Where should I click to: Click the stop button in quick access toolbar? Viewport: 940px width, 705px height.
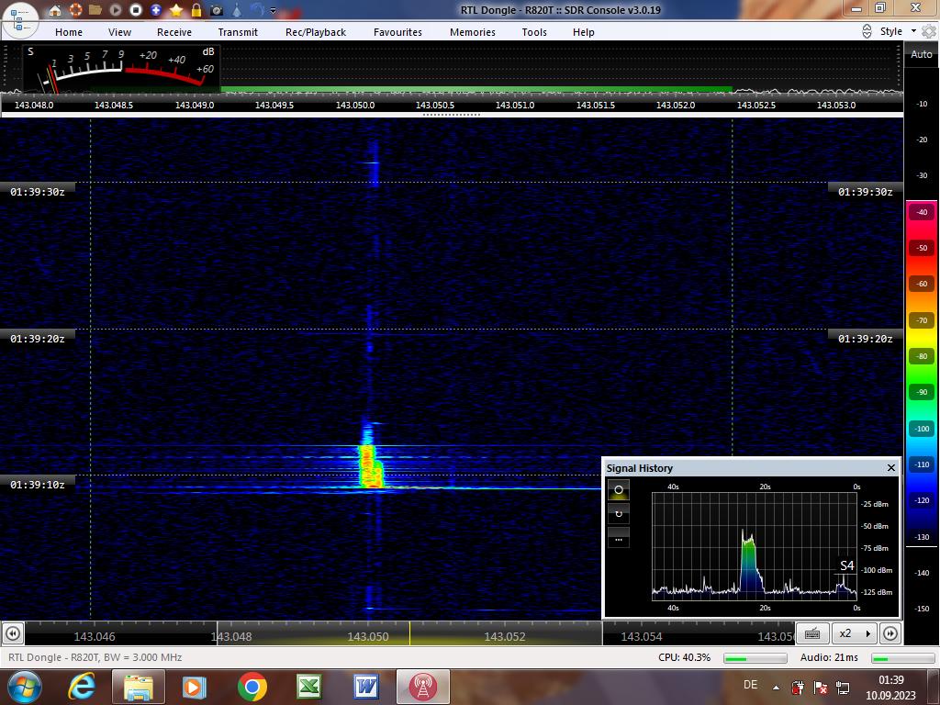136,10
